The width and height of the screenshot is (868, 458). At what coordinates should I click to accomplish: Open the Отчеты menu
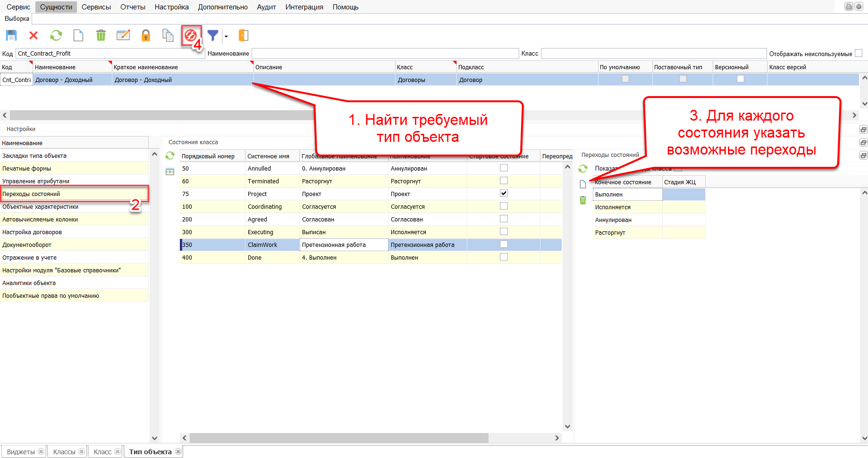coord(133,7)
